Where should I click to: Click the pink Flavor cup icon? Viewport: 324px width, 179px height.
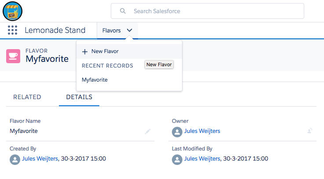[x=13, y=56]
